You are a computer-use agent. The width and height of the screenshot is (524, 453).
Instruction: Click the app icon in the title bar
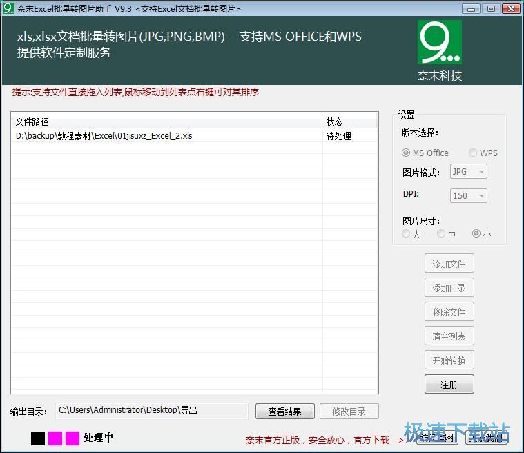click(8, 8)
